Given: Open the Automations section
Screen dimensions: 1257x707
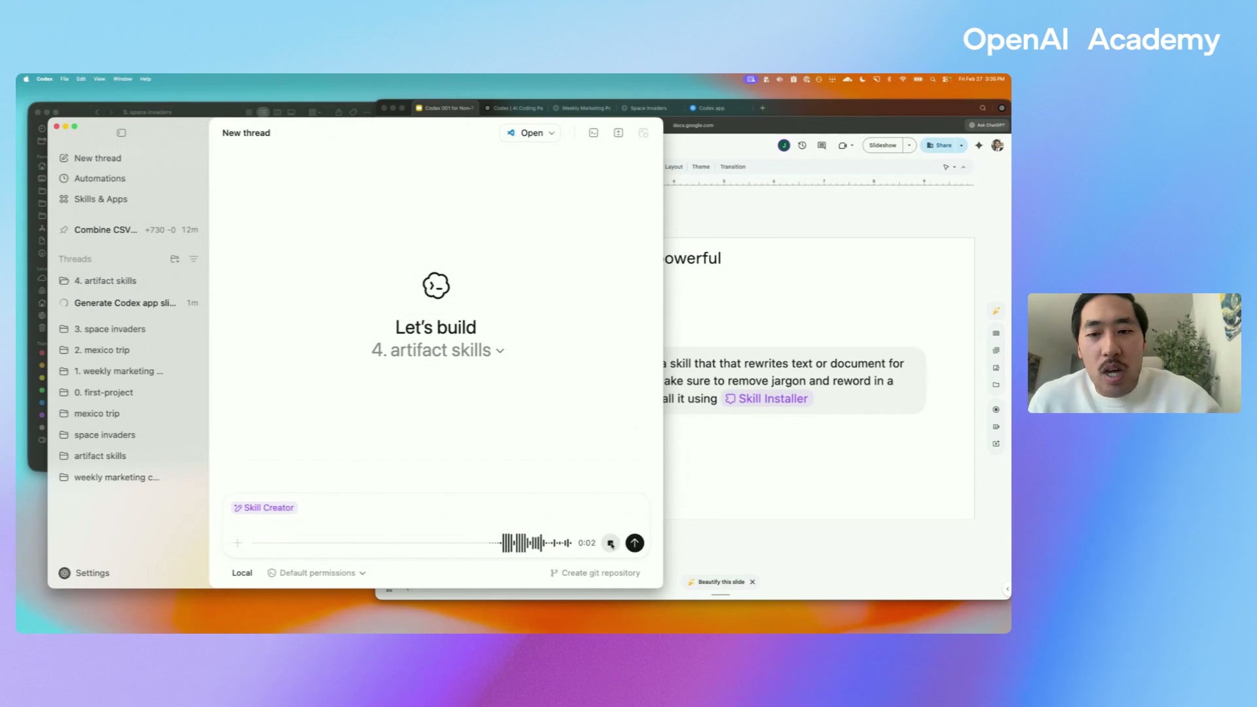Looking at the screenshot, I should pyautogui.click(x=100, y=178).
